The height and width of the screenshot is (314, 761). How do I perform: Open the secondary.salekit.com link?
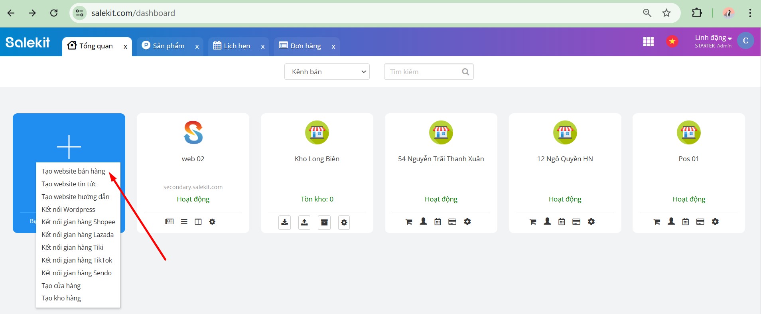193,187
